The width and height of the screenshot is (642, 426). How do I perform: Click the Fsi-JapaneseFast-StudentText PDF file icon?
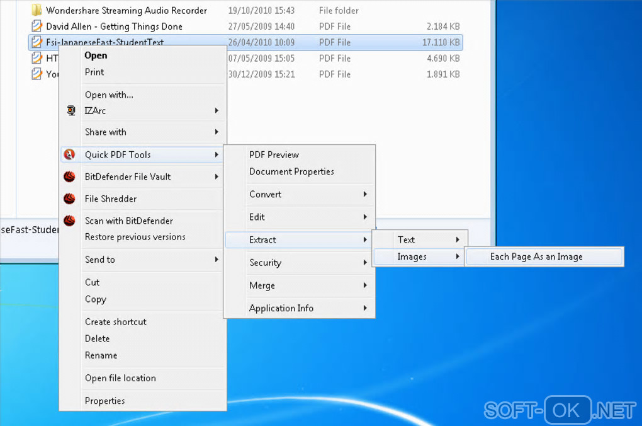pyautogui.click(x=37, y=42)
